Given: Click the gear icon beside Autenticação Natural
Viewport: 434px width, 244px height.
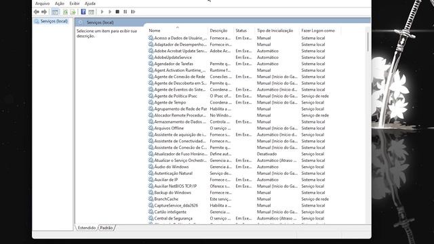Looking at the screenshot, I should point(151,174).
